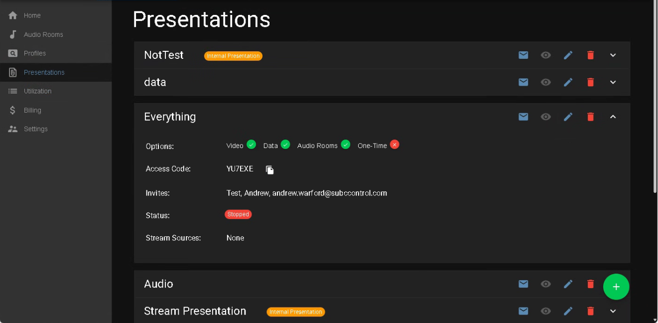Expand the data presentation row

pos(613,82)
